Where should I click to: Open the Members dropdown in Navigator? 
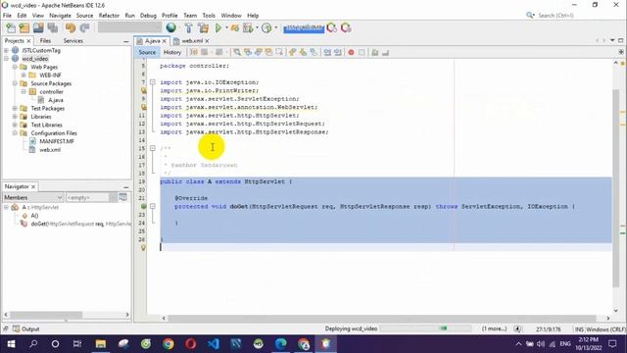[32, 197]
